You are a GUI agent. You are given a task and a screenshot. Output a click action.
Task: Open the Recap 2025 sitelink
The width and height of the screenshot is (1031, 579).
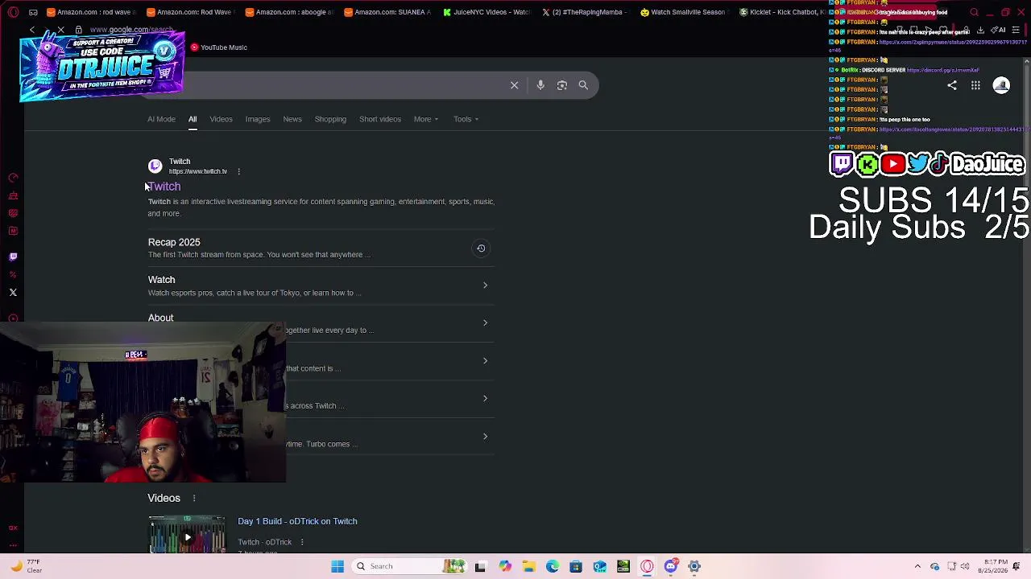[x=174, y=242]
